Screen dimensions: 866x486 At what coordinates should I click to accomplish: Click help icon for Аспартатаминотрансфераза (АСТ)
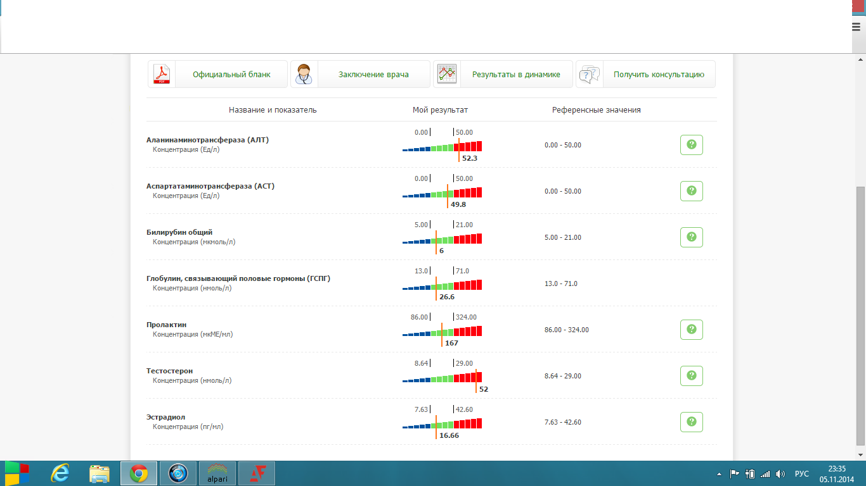coord(691,190)
